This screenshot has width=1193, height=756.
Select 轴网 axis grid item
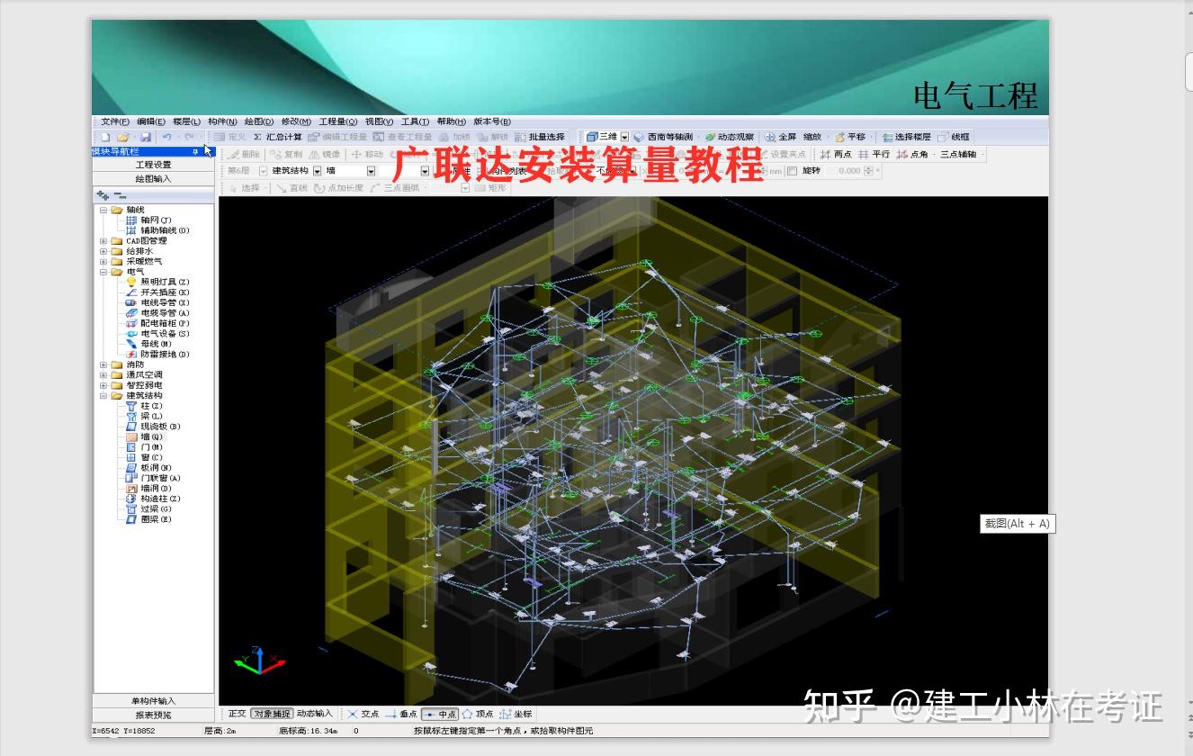click(x=148, y=220)
